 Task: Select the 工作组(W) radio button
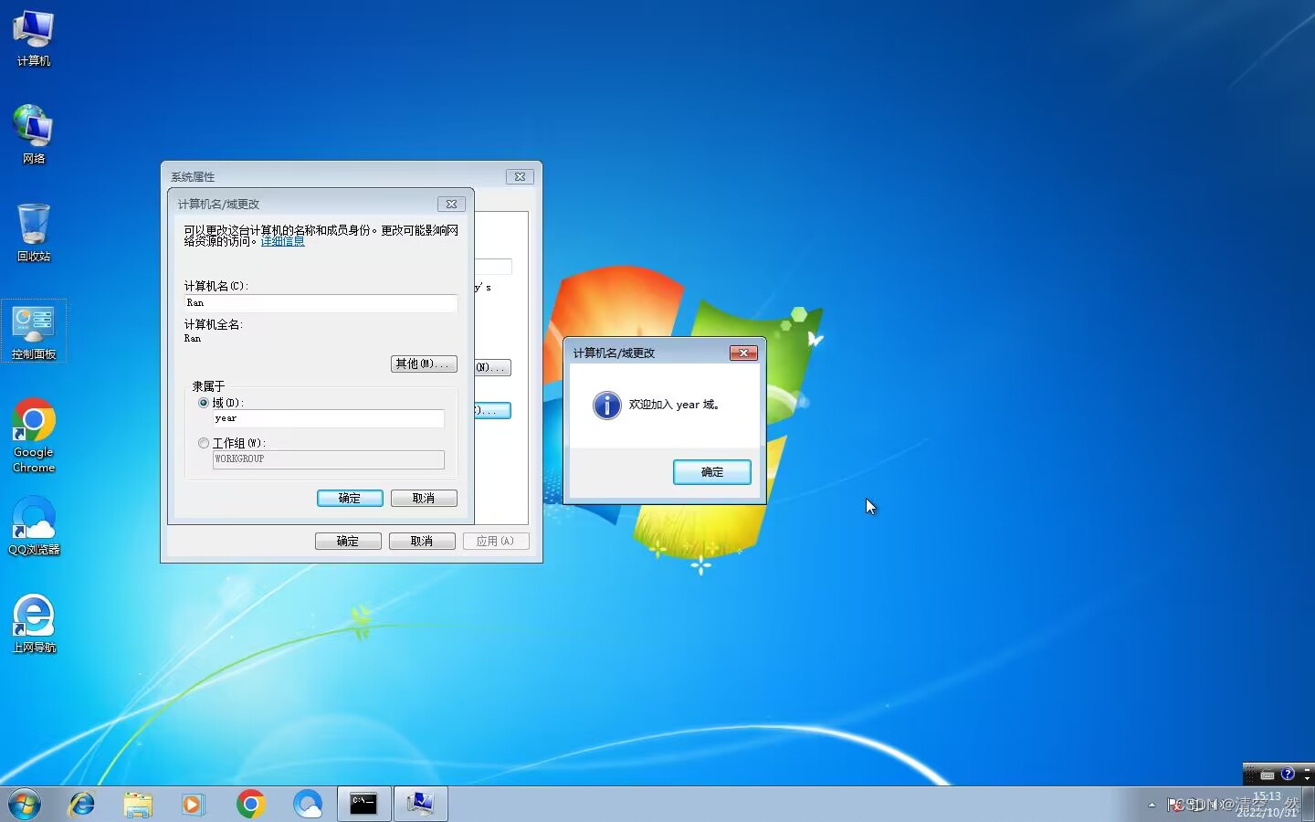click(x=204, y=443)
